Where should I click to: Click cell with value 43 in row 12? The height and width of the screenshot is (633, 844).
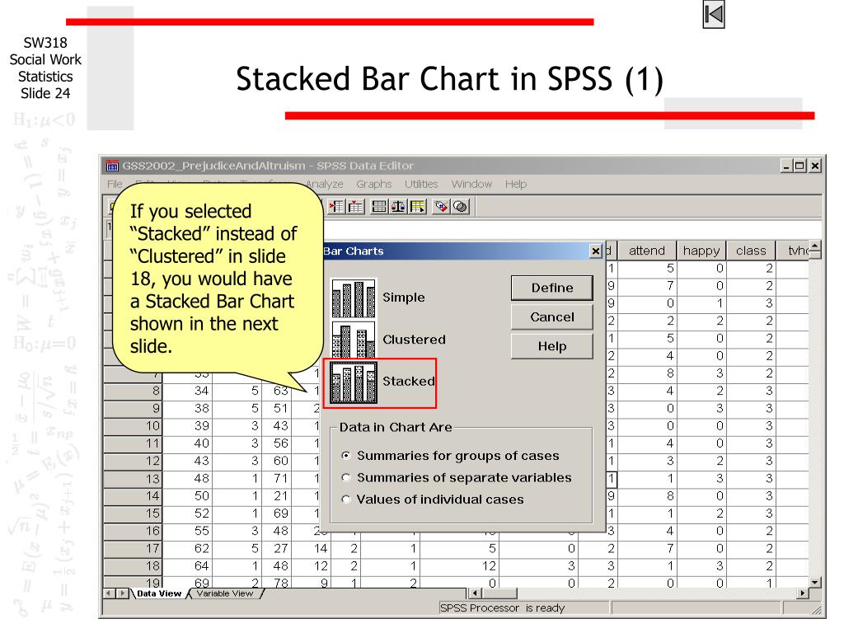coord(187,462)
